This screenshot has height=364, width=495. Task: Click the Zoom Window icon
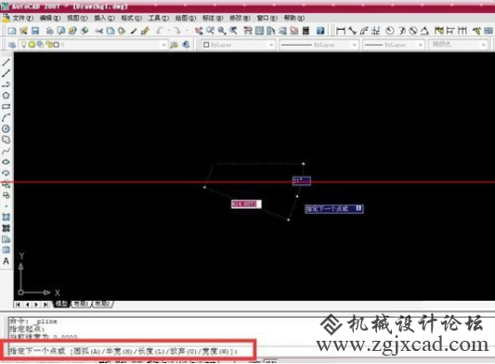coord(222,31)
